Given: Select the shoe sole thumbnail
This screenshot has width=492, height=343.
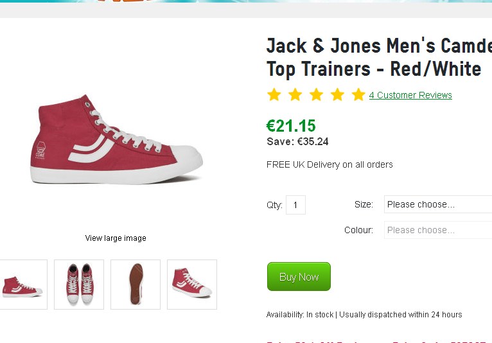Looking at the screenshot, I should 136,285.
